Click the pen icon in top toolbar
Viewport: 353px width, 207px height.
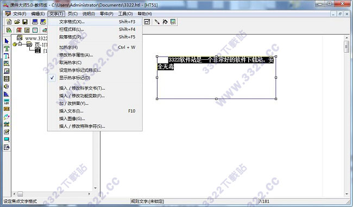click(157, 22)
